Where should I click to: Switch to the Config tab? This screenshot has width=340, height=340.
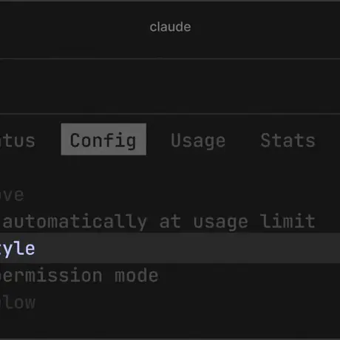click(103, 140)
